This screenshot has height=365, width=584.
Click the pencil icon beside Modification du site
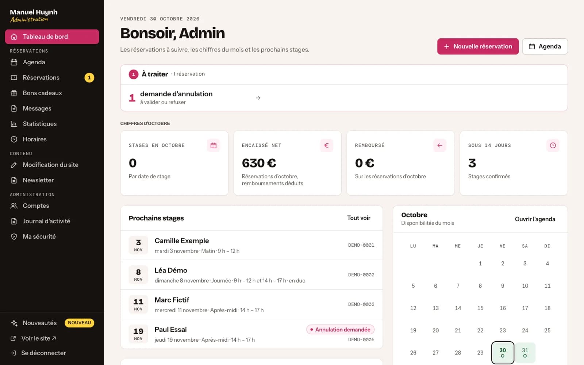(14, 165)
